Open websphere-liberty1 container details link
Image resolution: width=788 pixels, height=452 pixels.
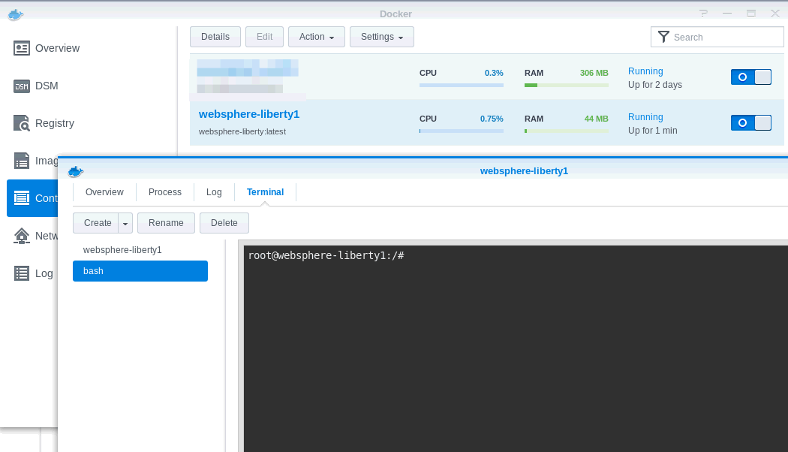pos(248,114)
